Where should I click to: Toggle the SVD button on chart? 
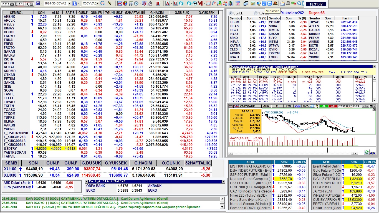pyautogui.click(x=306, y=106)
